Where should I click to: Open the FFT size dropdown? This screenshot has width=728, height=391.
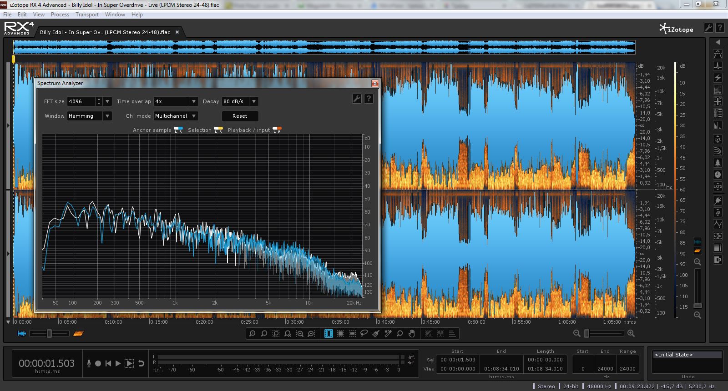[108, 101]
